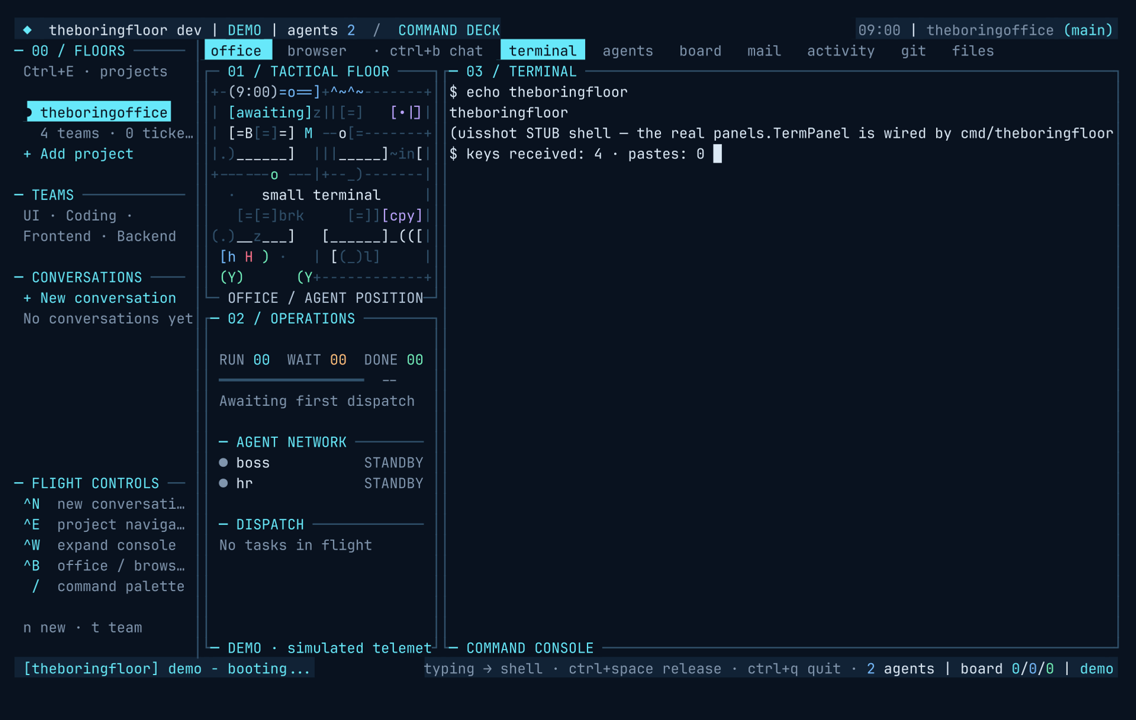Click 'No tasks in flight' text
Image resolution: width=1136 pixels, height=720 pixels.
click(295, 545)
